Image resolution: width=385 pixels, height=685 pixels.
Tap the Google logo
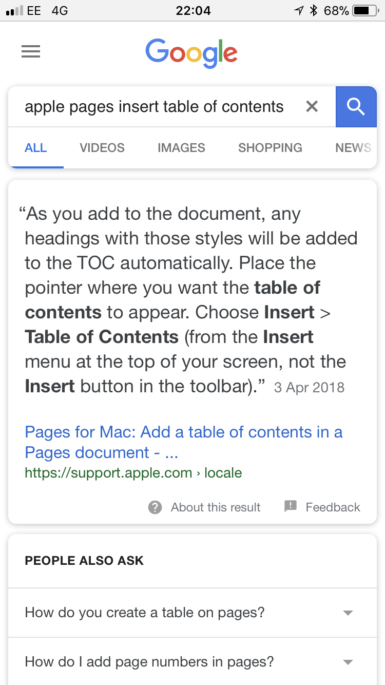[x=191, y=53]
